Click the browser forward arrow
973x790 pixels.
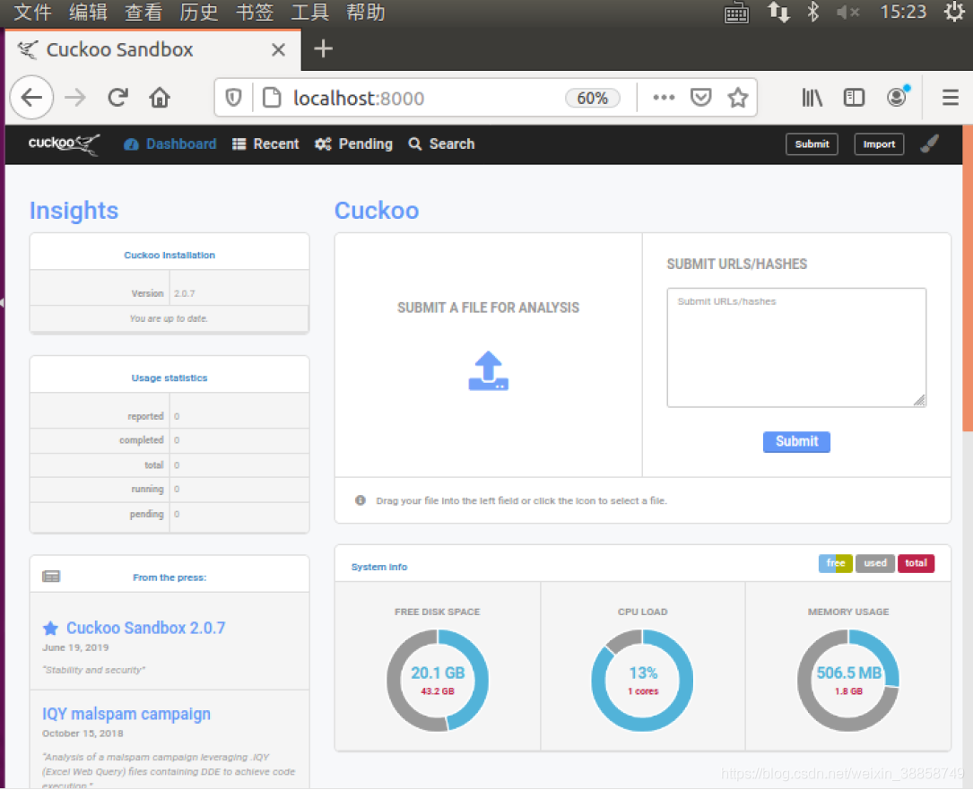tap(75, 98)
